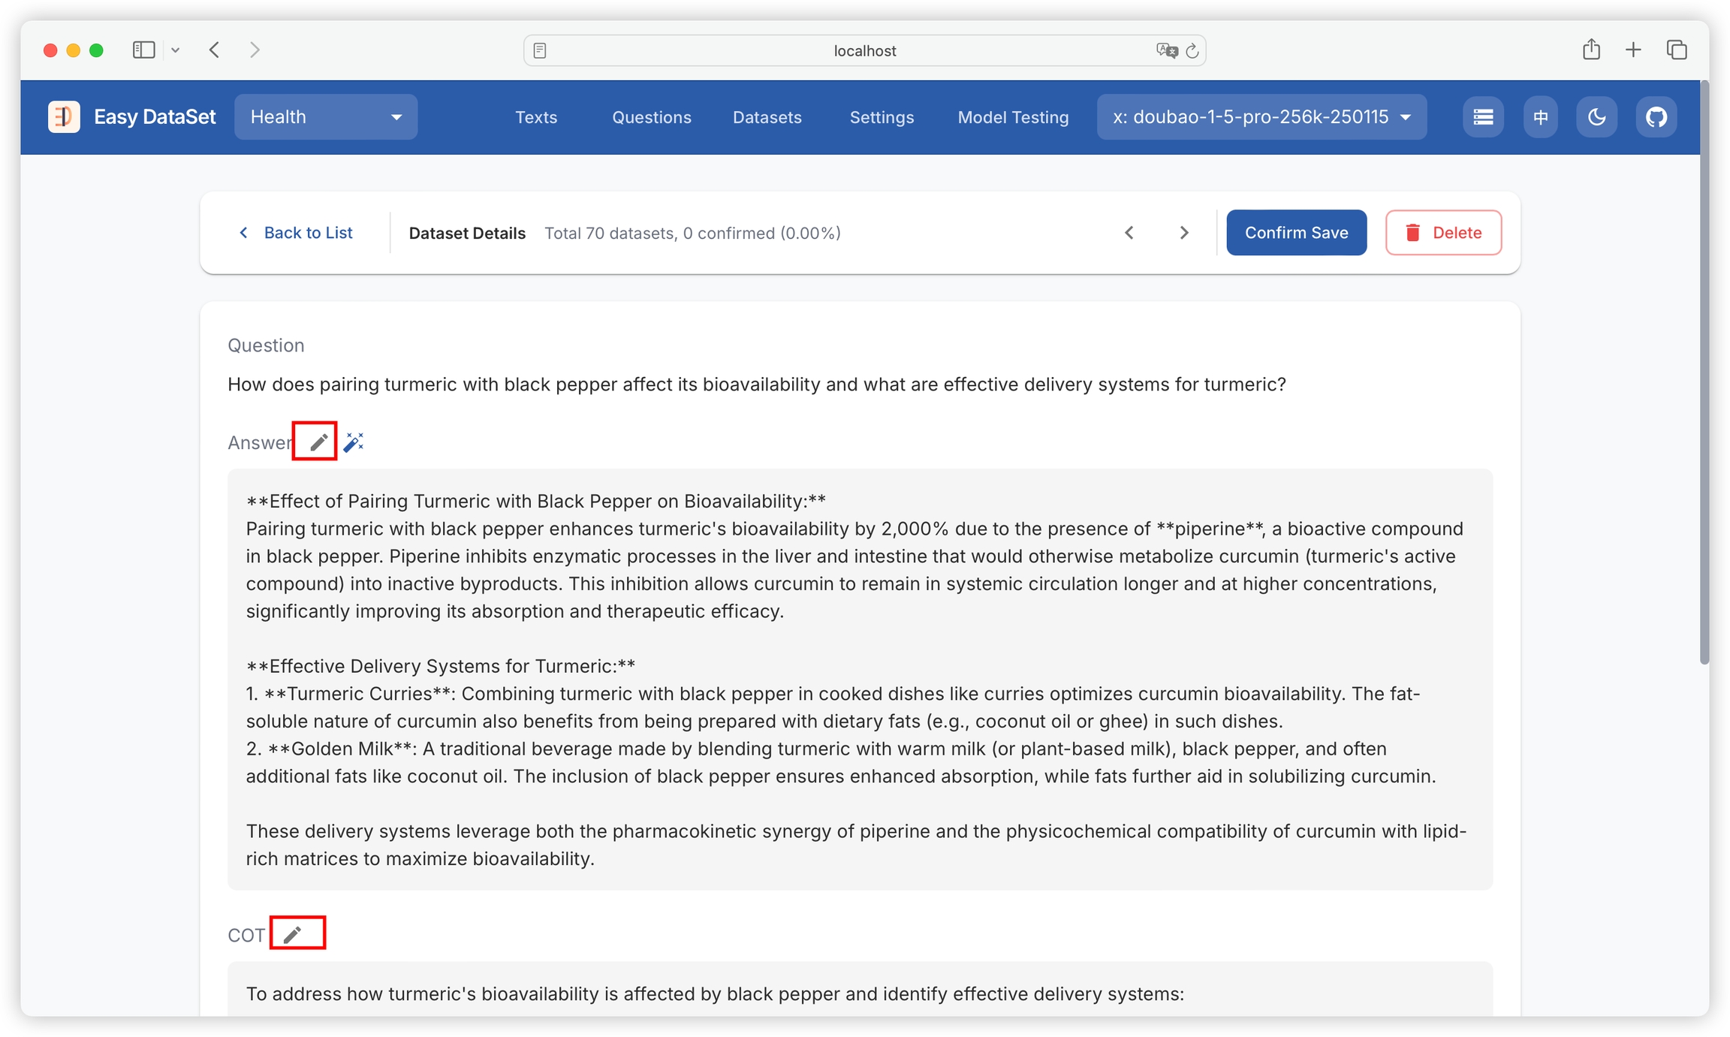The width and height of the screenshot is (1730, 1037).
Task: Click the localhost address bar
Action: [864, 50]
